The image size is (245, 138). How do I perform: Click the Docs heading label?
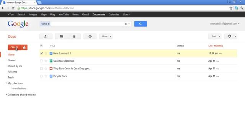[12, 36]
